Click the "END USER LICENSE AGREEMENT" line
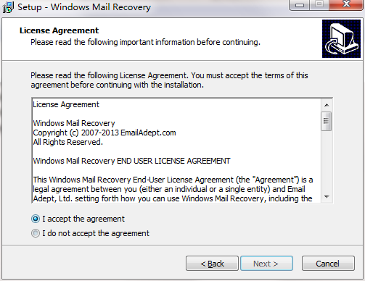 131,161
